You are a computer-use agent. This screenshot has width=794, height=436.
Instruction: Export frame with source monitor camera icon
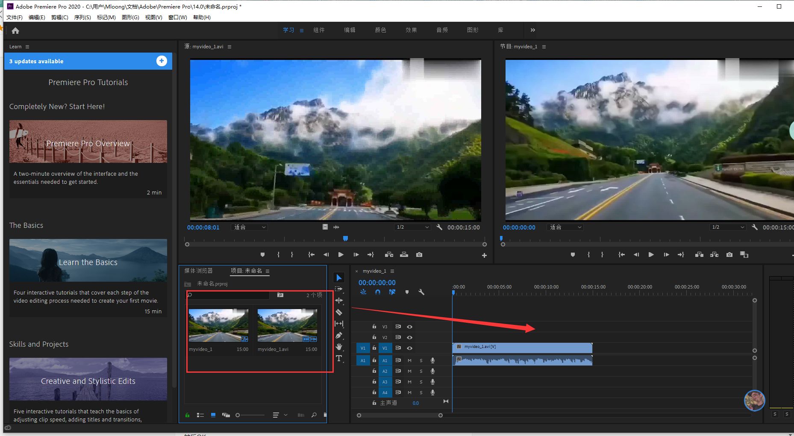(419, 255)
